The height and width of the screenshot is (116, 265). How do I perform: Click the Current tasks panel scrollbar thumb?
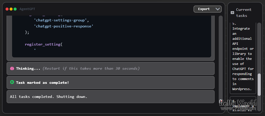click(259, 85)
